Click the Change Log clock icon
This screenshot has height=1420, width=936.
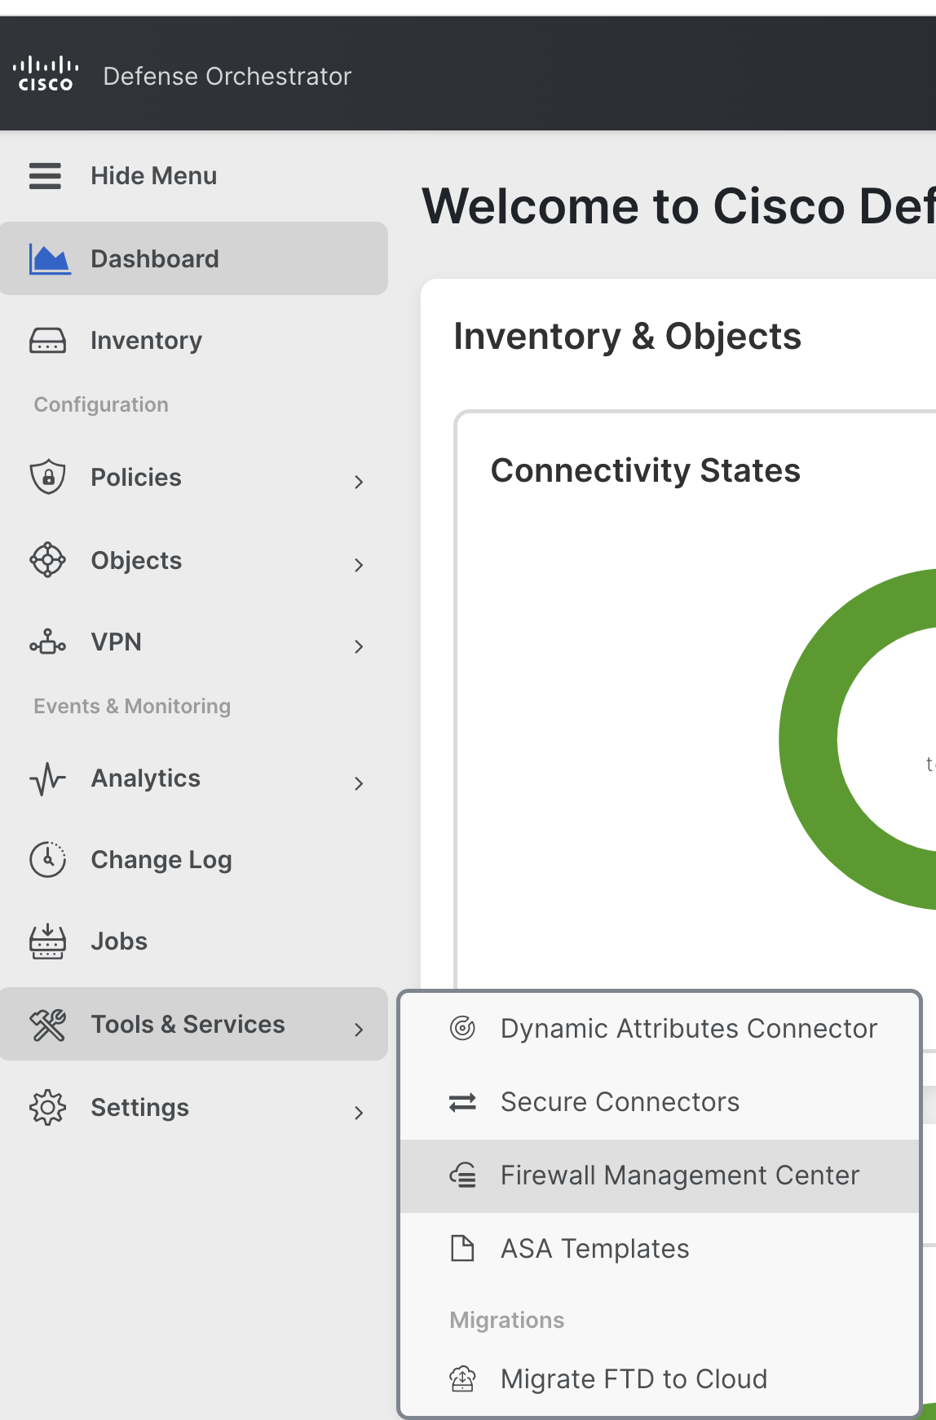(x=47, y=860)
